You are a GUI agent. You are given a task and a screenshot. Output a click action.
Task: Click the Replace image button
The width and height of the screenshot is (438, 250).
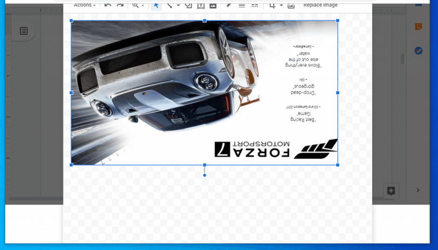tap(320, 5)
